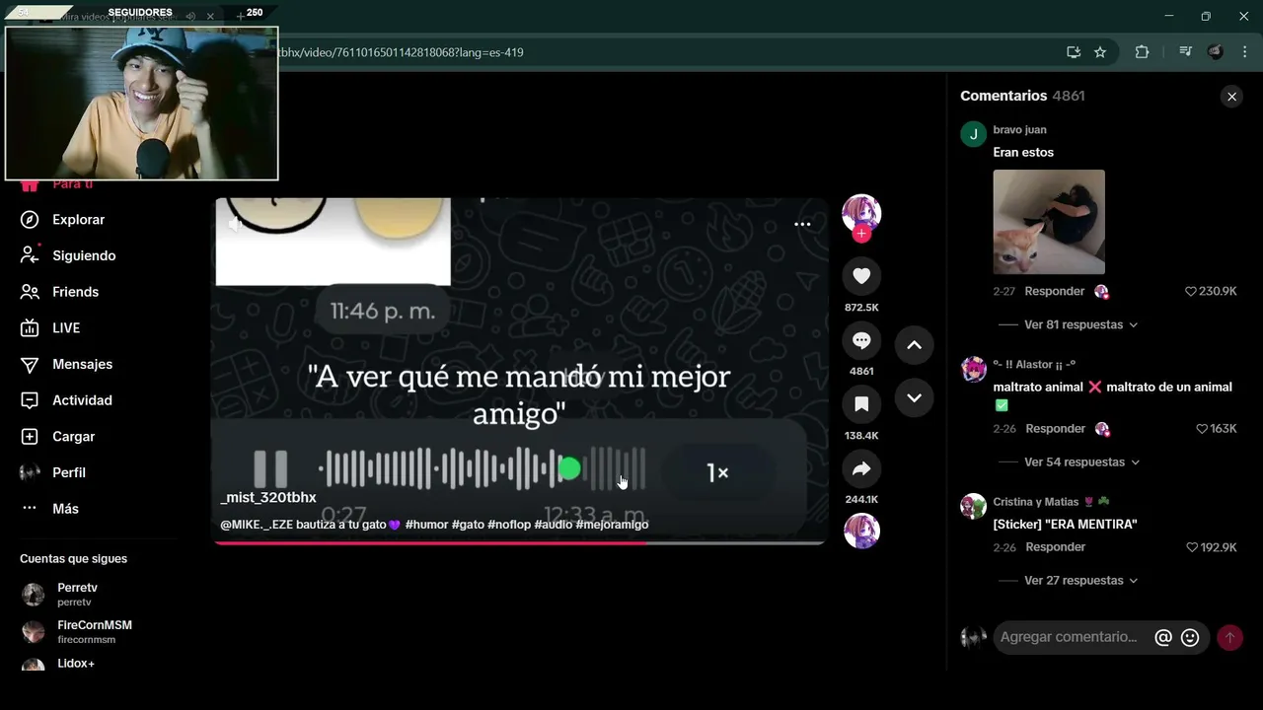The width and height of the screenshot is (1263, 710).
Task: Open the browser profile avatar
Action: point(1216,52)
